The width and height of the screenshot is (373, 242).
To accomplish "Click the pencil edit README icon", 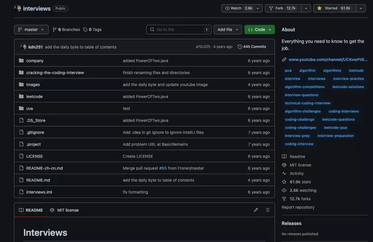I will (x=256, y=210).
